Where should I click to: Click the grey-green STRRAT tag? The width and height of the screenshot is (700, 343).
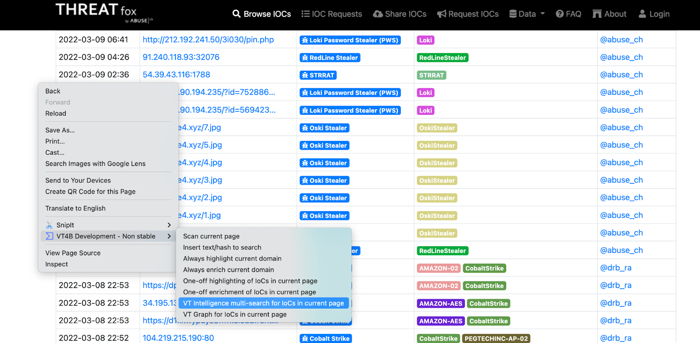431,75
